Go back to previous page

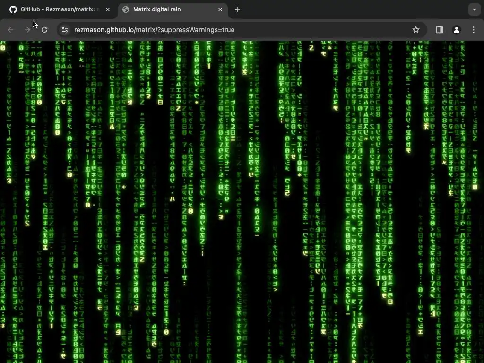pyautogui.click(x=10, y=30)
